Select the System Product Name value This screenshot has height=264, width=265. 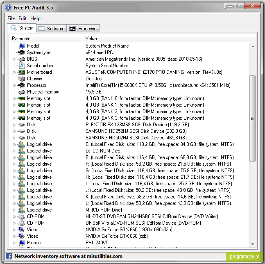(107, 46)
